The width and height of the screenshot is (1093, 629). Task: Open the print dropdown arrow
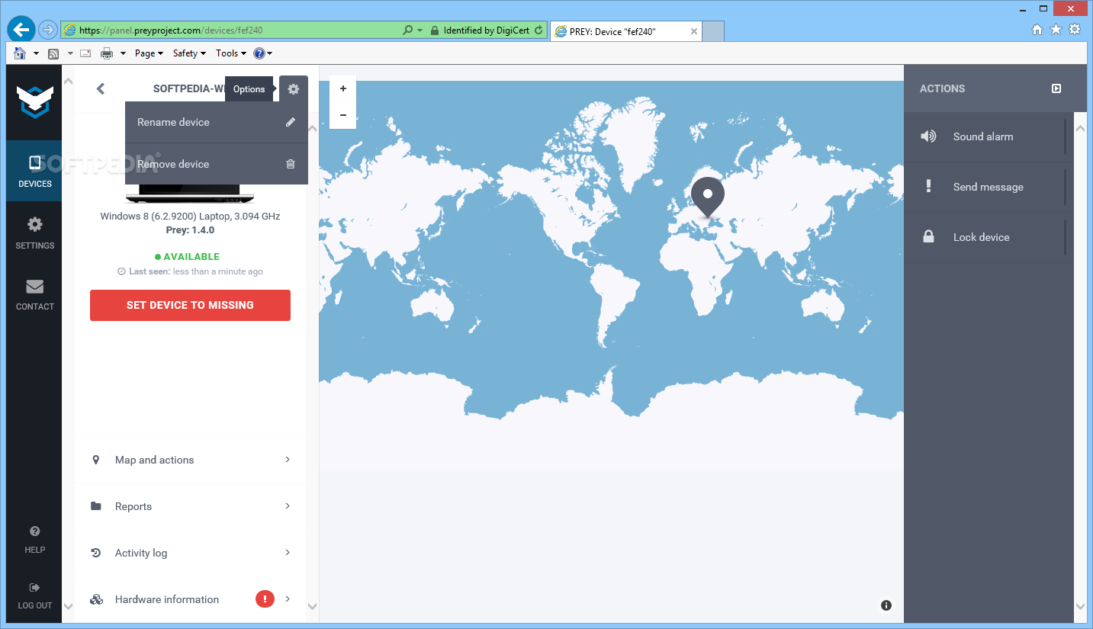tap(124, 53)
